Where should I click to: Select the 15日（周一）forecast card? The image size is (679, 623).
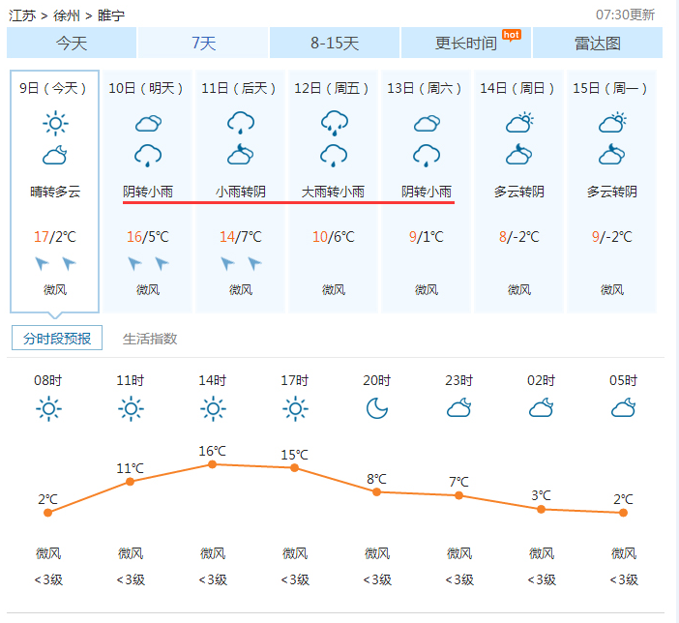(x=611, y=191)
